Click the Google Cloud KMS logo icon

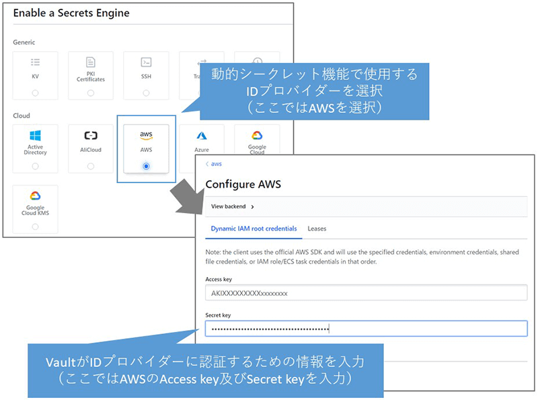tap(35, 196)
